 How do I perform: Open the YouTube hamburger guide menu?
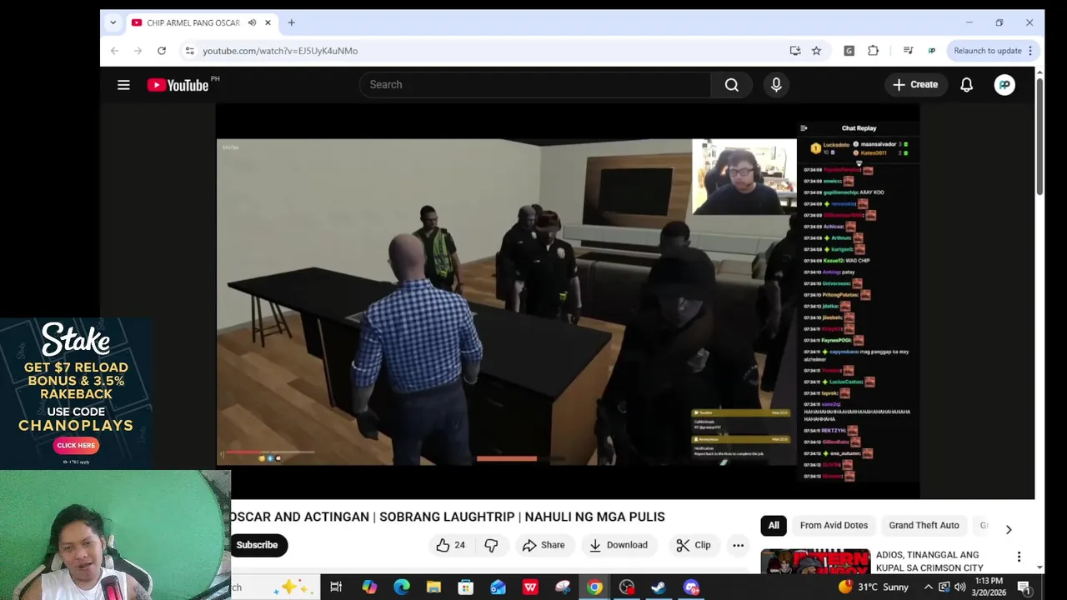point(123,85)
